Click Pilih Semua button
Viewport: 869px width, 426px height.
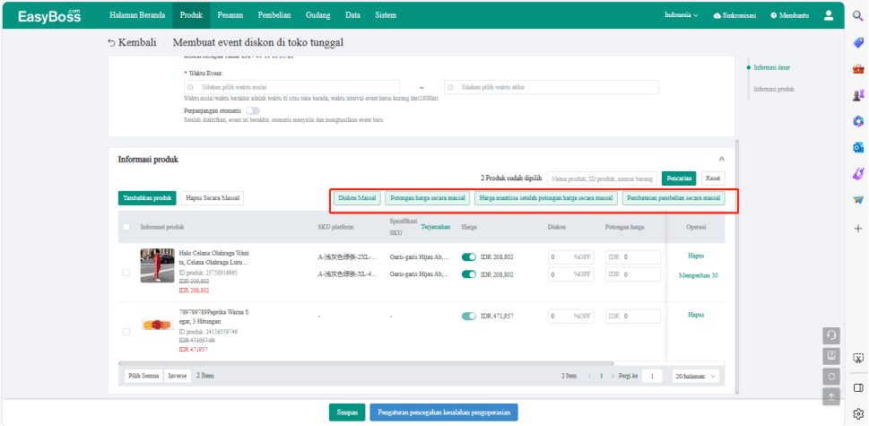click(x=143, y=376)
